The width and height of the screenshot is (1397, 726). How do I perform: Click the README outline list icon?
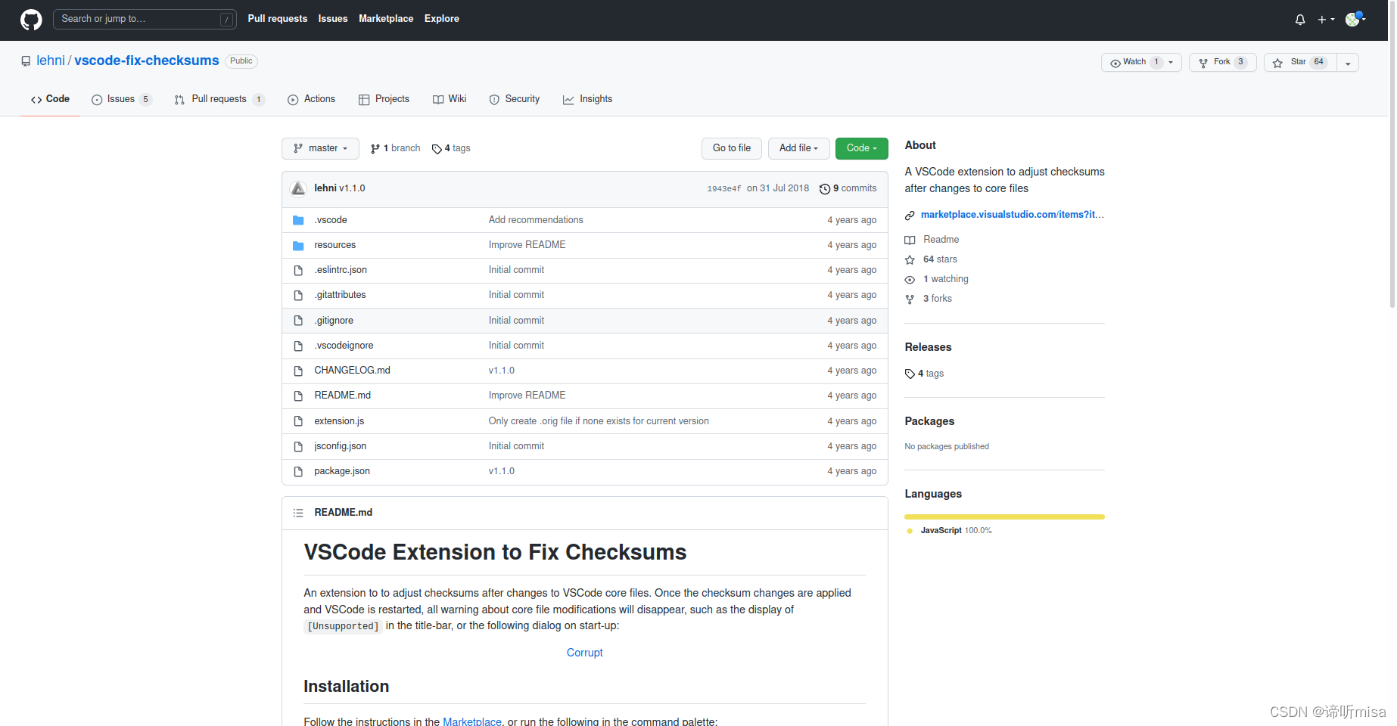[298, 513]
